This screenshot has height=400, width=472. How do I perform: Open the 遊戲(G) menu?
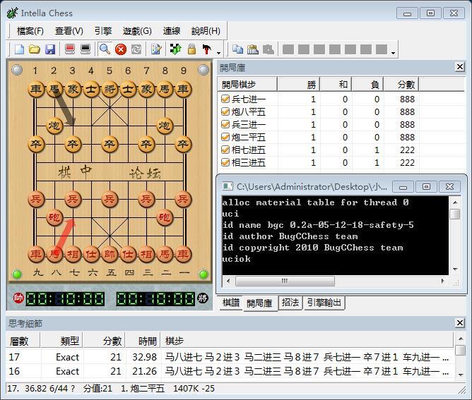pos(137,30)
